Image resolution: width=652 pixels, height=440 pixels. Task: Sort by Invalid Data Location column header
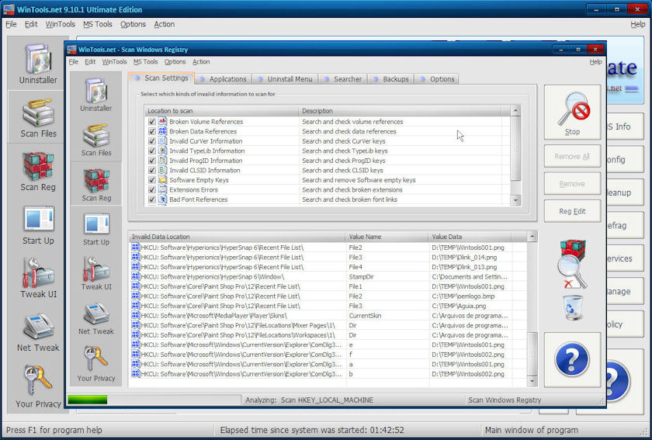click(237, 237)
